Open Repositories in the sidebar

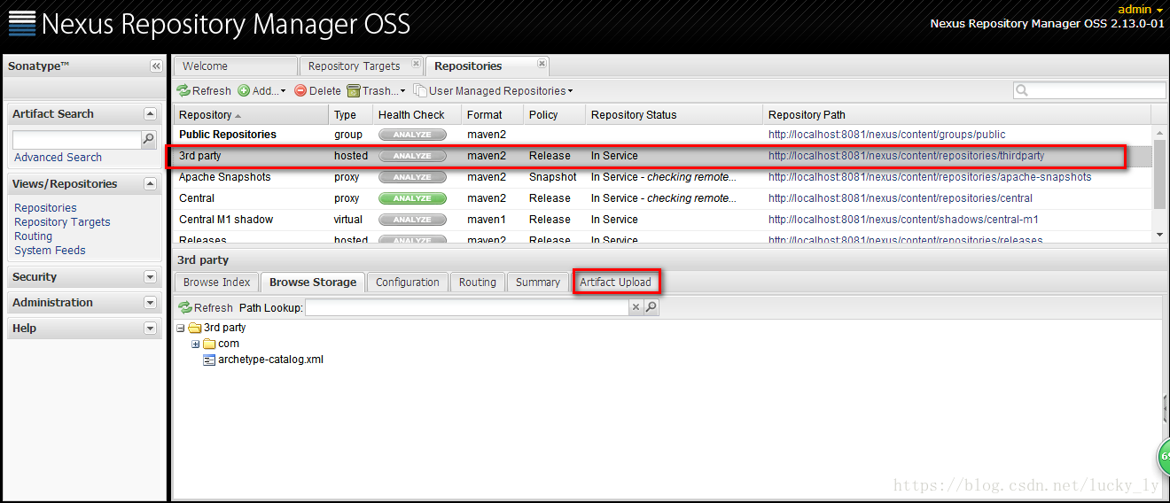45,208
